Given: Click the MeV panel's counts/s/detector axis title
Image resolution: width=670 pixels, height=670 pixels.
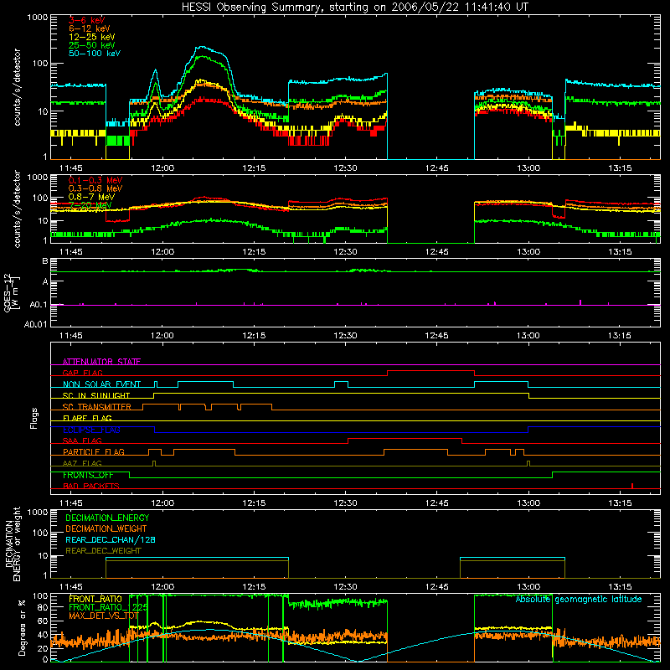Looking at the screenshot, I should (17, 209).
